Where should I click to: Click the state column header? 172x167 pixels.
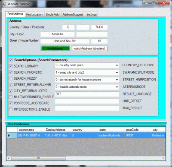click(x=111, y=130)
